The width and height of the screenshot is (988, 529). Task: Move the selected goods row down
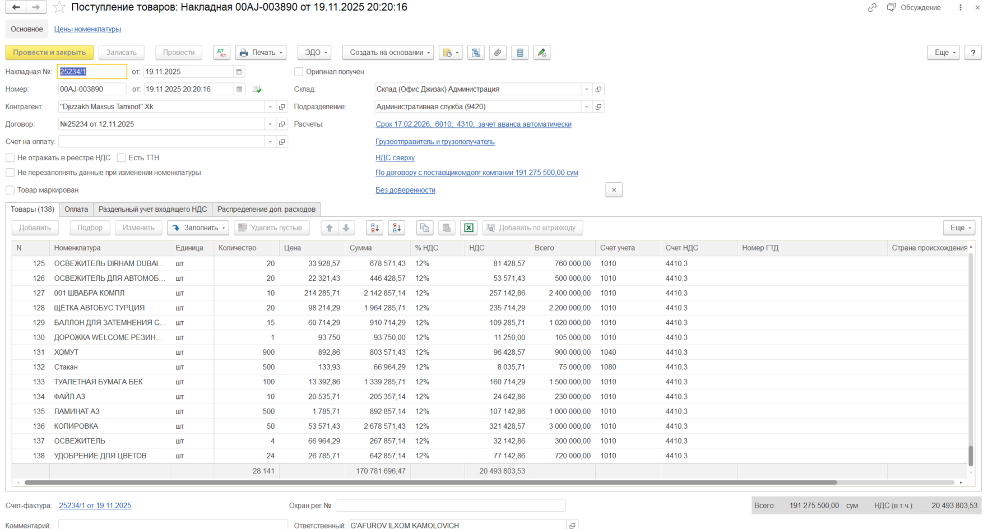(346, 228)
